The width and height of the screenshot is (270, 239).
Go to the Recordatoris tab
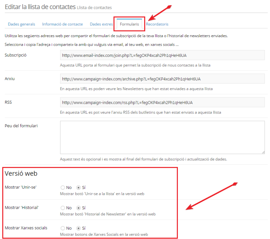pos(157,24)
